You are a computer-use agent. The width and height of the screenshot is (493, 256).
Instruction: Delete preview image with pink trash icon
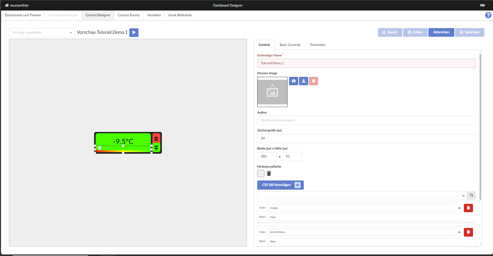(314, 81)
